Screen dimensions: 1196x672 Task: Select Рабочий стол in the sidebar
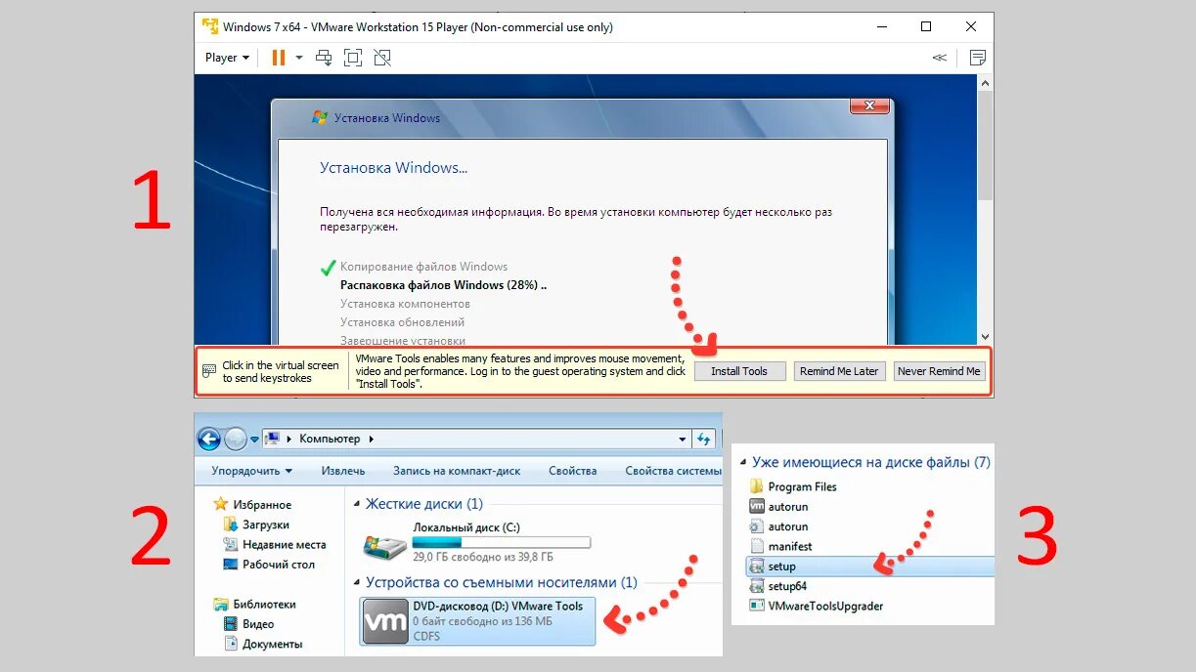[279, 565]
